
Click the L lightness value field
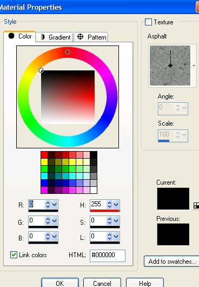point(98,236)
